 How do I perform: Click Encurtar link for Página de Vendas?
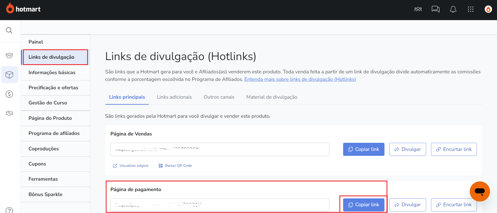coord(454,149)
